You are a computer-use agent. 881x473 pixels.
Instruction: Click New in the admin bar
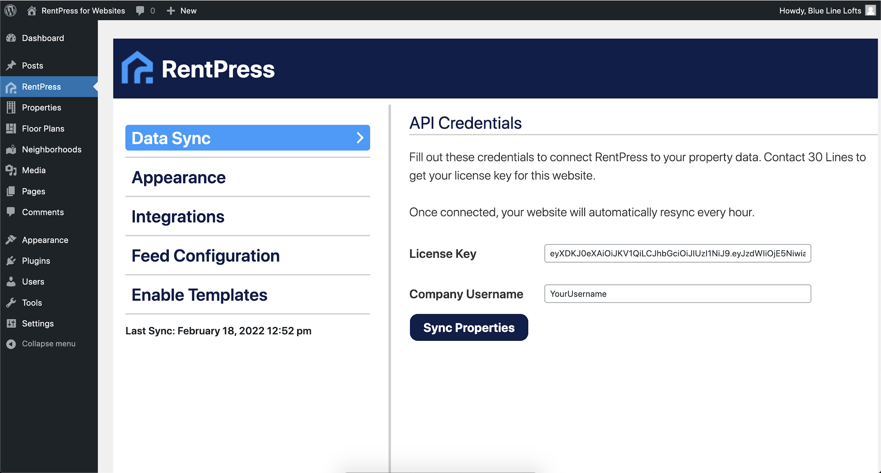click(x=189, y=11)
